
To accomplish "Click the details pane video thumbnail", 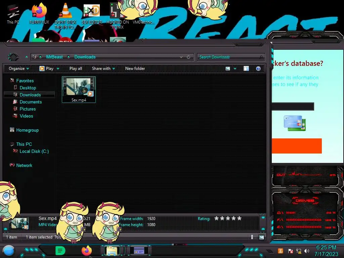I will point(19,223).
